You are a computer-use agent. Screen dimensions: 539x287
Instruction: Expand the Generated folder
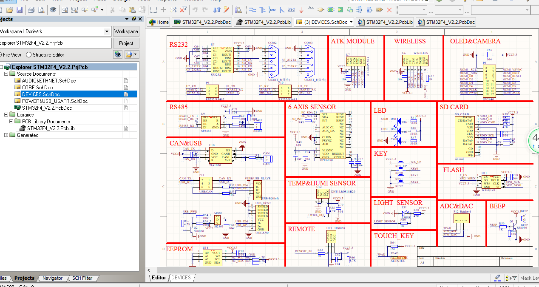6,135
